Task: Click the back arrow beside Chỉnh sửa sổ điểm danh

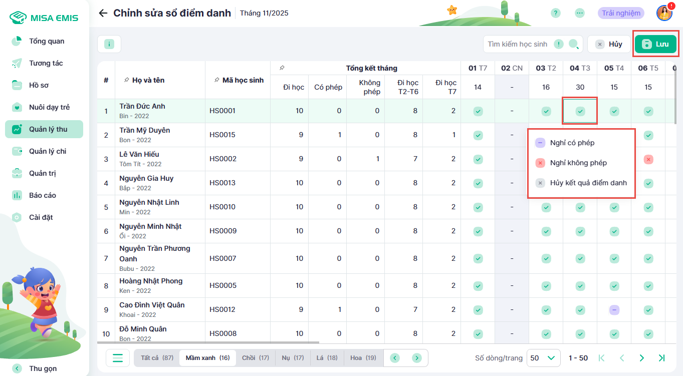Action: [103, 13]
